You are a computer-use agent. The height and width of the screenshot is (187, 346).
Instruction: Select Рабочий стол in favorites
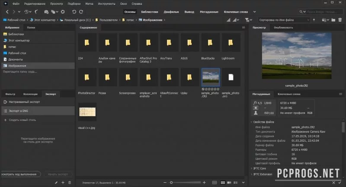coord(17,53)
